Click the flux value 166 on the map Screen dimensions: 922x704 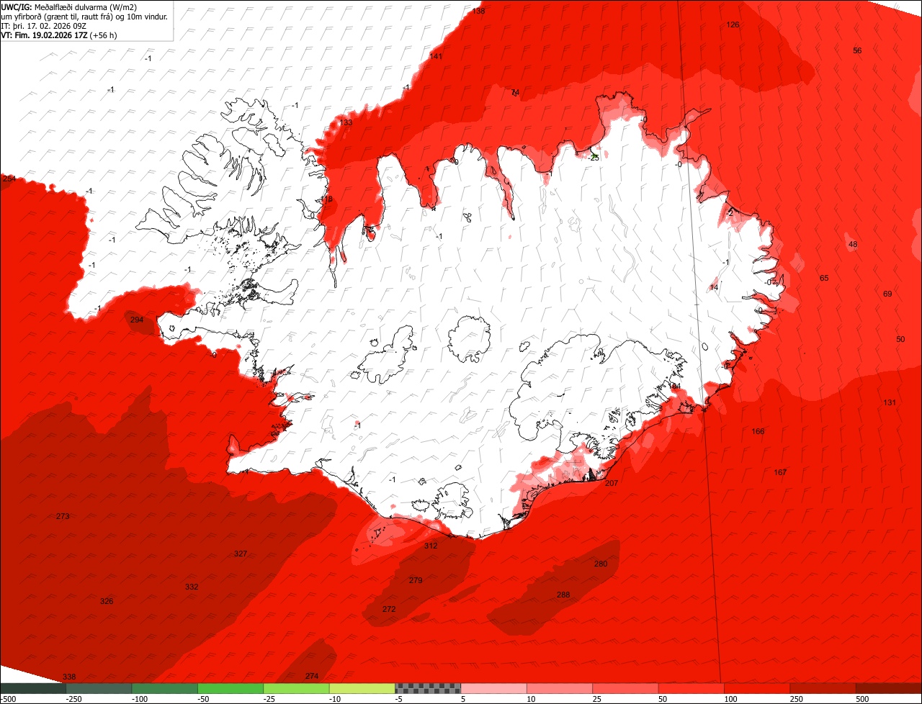(x=758, y=431)
